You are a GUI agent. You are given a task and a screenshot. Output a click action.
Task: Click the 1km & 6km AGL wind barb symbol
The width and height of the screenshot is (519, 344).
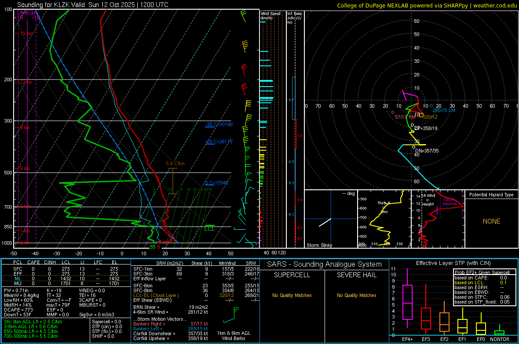click(x=231, y=315)
